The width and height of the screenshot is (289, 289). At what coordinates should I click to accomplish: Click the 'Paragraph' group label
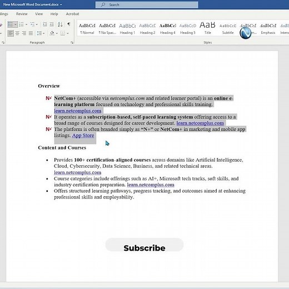(x=37, y=42)
